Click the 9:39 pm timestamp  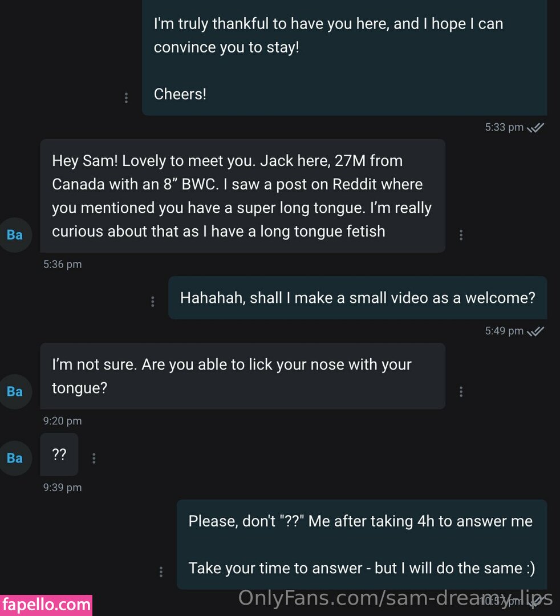pyautogui.click(x=63, y=488)
